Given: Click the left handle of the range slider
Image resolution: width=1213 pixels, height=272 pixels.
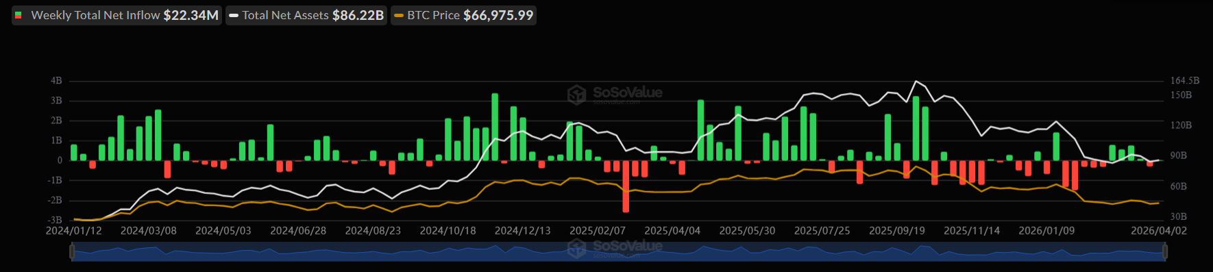Looking at the screenshot, I should (x=72, y=252).
